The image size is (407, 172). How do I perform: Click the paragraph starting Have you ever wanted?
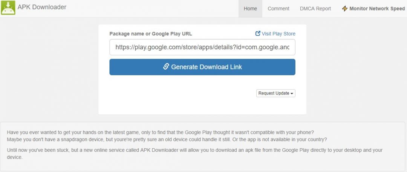167,135
